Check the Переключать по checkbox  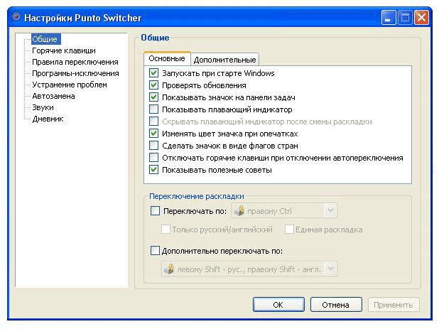[156, 211]
